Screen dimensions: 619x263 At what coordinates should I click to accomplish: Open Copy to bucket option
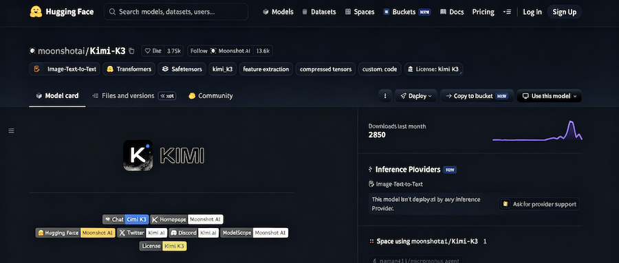(477, 96)
